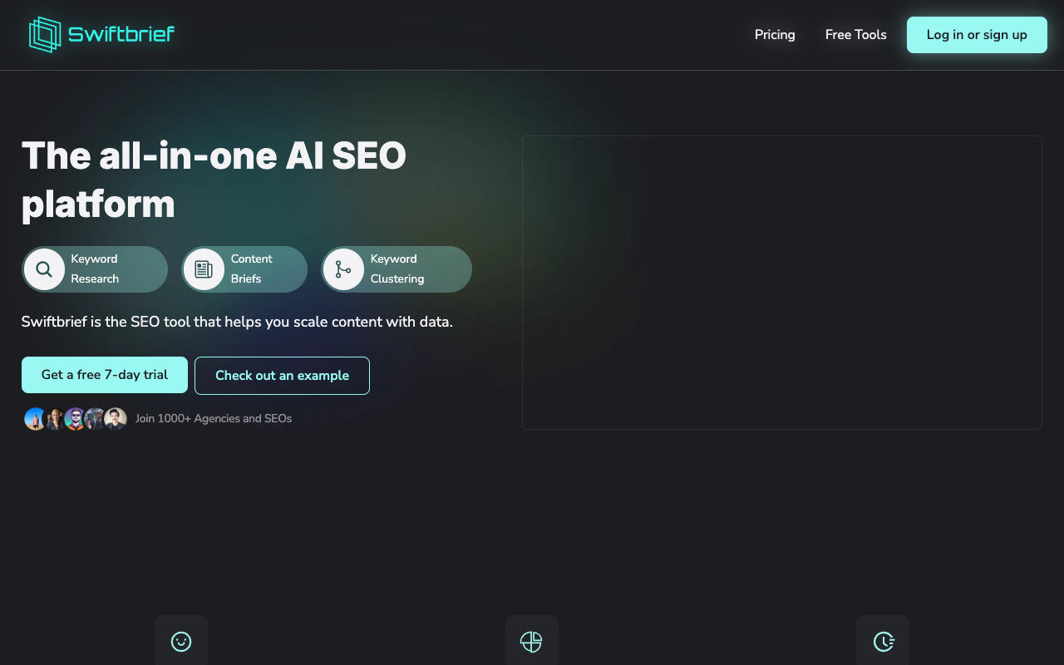Click the Content Briefs newspaper icon
Image resolution: width=1064 pixels, height=665 pixels.
[x=204, y=269]
